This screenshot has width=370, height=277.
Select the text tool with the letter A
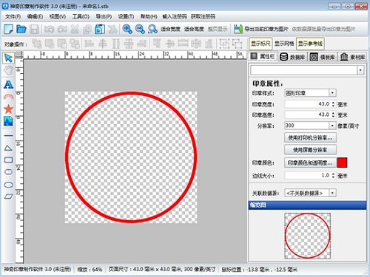click(8, 84)
